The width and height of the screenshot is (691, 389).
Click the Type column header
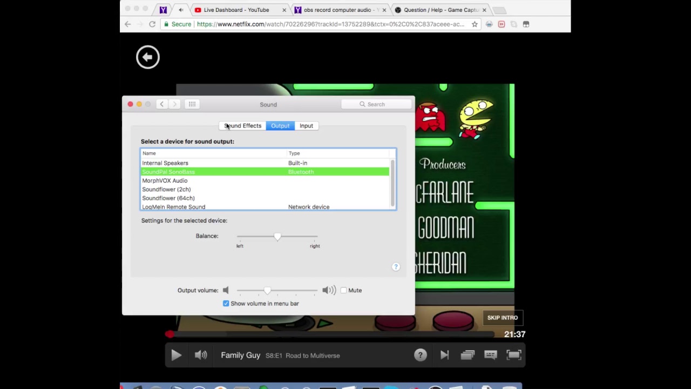tap(338, 153)
